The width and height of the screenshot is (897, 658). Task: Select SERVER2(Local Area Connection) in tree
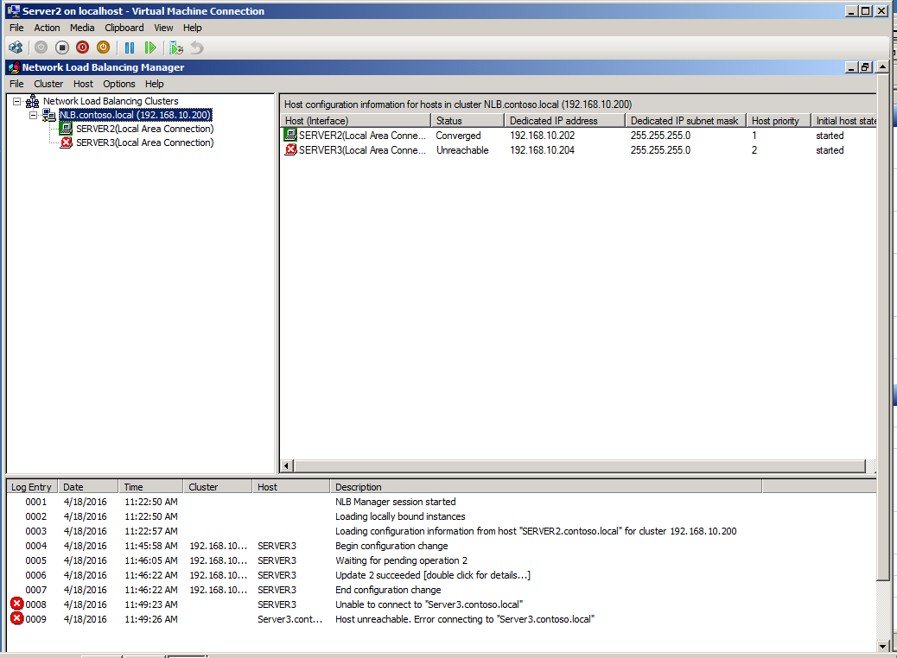pyautogui.click(x=144, y=129)
